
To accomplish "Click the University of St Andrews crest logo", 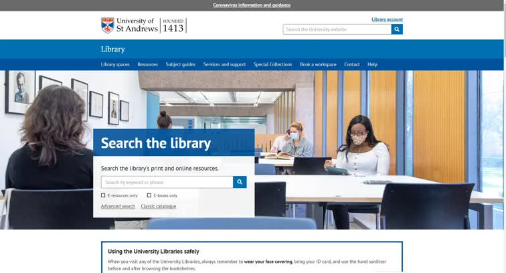I will (107, 25).
